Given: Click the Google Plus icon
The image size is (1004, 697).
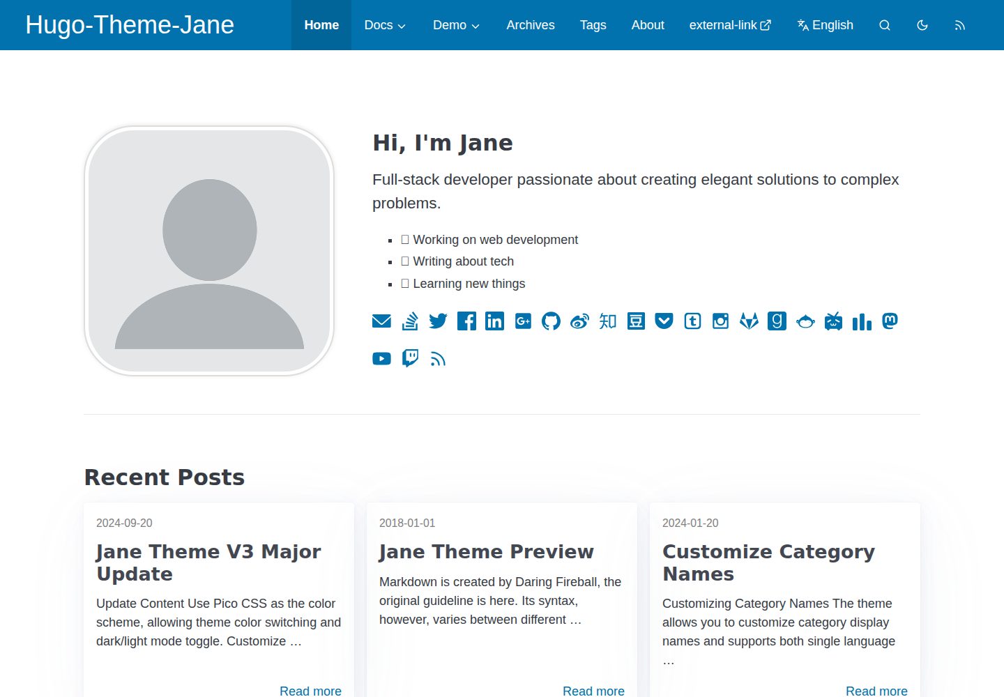Looking at the screenshot, I should click(x=523, y=321).
